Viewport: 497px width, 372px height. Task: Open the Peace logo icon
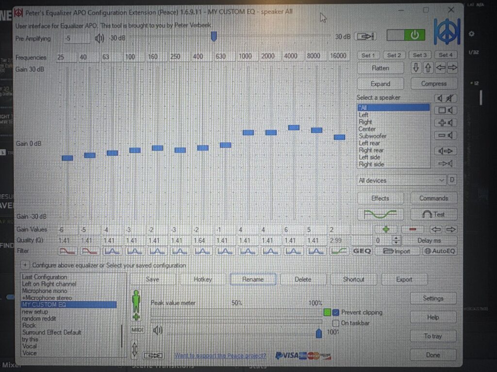[x=447, y=31]
